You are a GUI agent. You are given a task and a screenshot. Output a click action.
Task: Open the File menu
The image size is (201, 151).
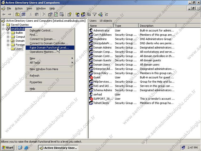9,8
